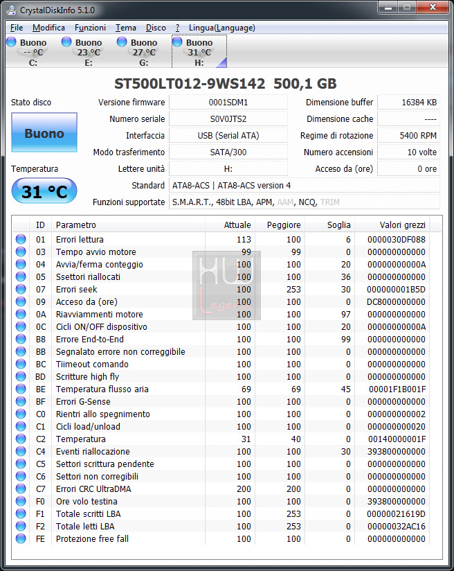Select the E: drive tab at 23 °C

coord(89,52)
